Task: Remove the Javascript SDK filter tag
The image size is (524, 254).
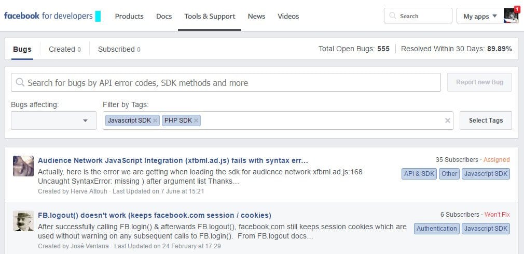Action: (x=155, y=121)
